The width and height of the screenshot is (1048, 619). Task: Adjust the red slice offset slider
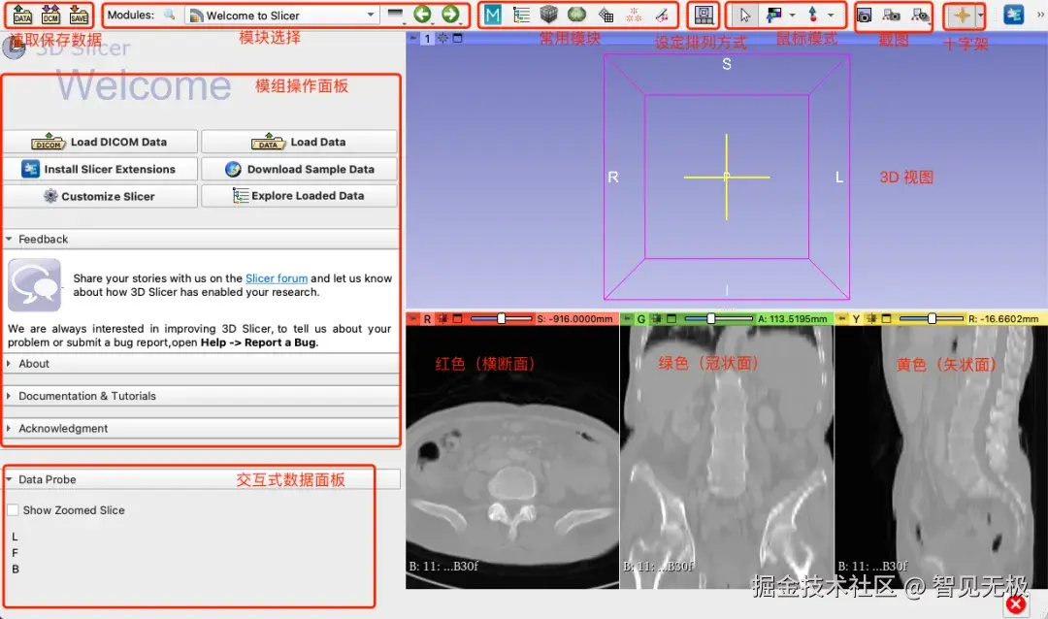(x=502, y=319)
